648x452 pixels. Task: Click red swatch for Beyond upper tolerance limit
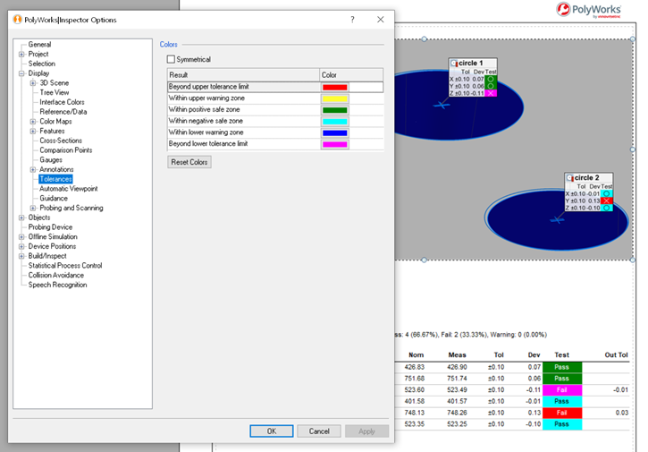point(335,87)
